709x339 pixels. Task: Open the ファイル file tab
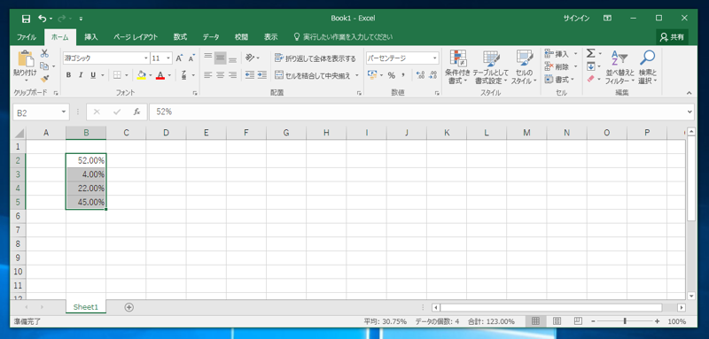27,37
